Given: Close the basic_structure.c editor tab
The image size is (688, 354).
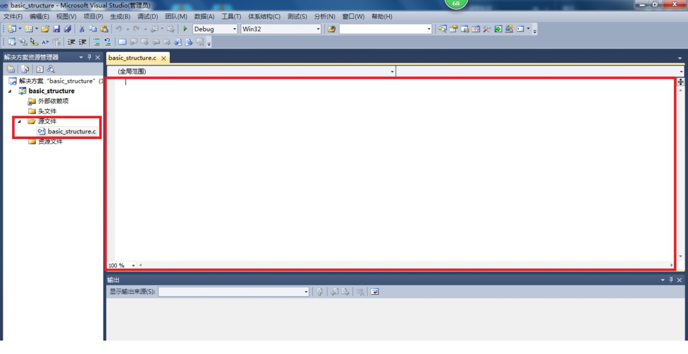Looking at the screenshot, I should (x=164, y=58).
